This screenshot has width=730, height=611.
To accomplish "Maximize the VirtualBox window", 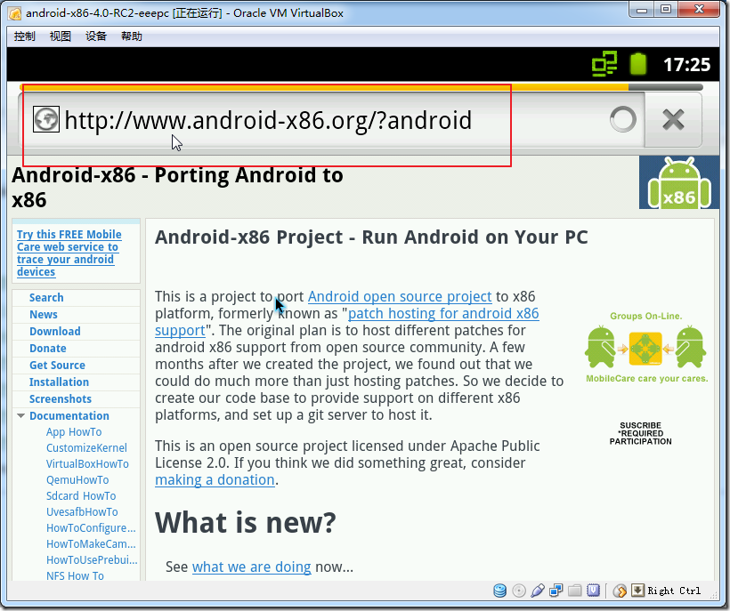I will click(666, 9).
